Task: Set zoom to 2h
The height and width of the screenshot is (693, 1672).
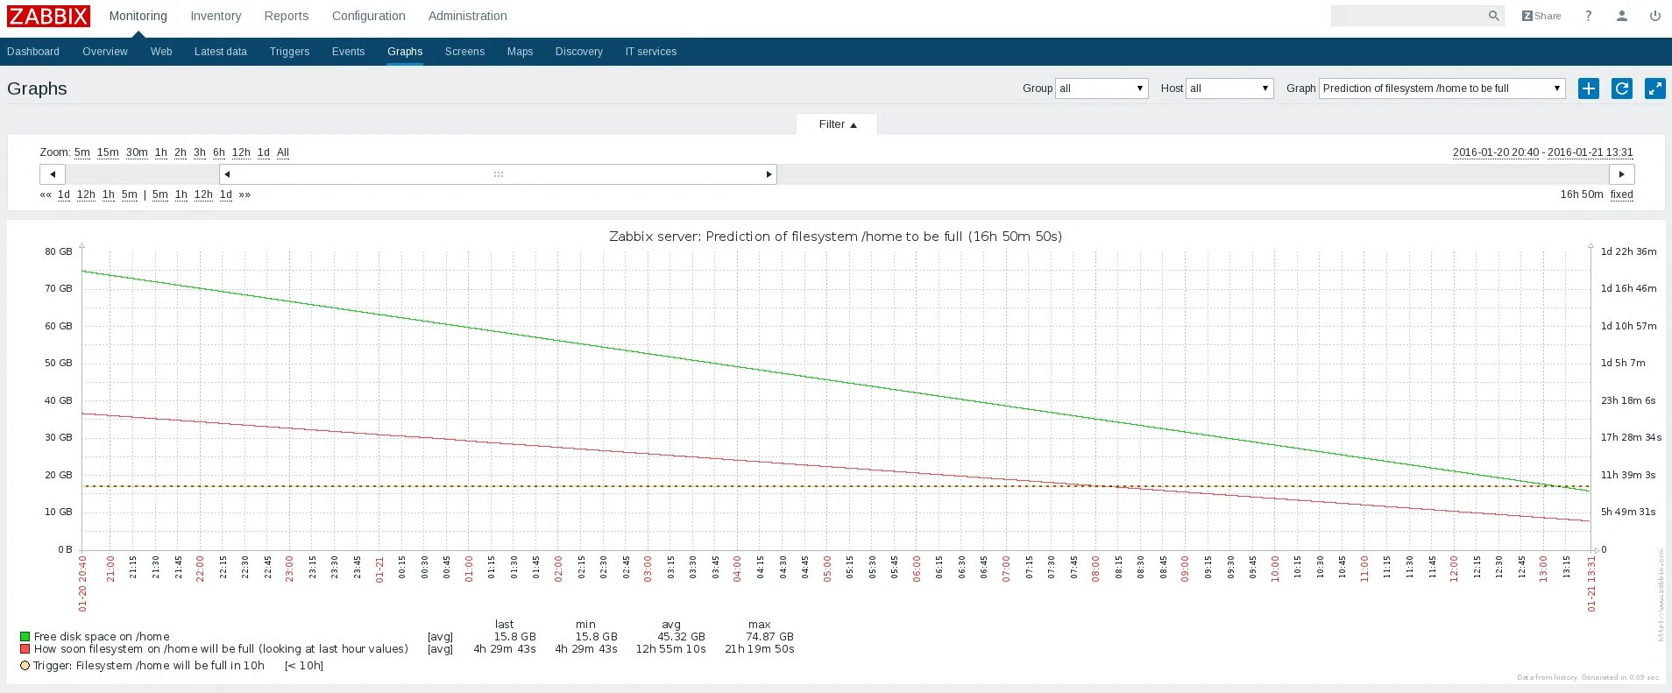Action: point(181,152)
